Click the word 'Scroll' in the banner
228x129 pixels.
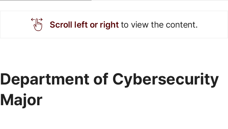(61, 25)
